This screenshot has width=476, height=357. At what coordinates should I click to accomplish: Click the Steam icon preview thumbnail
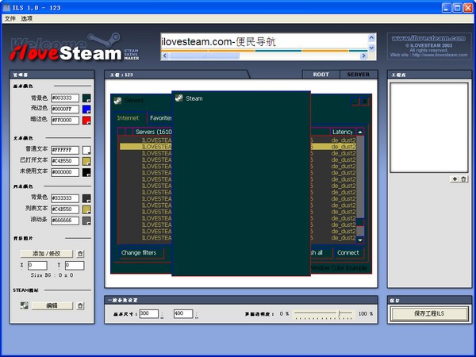pos(25,305)
